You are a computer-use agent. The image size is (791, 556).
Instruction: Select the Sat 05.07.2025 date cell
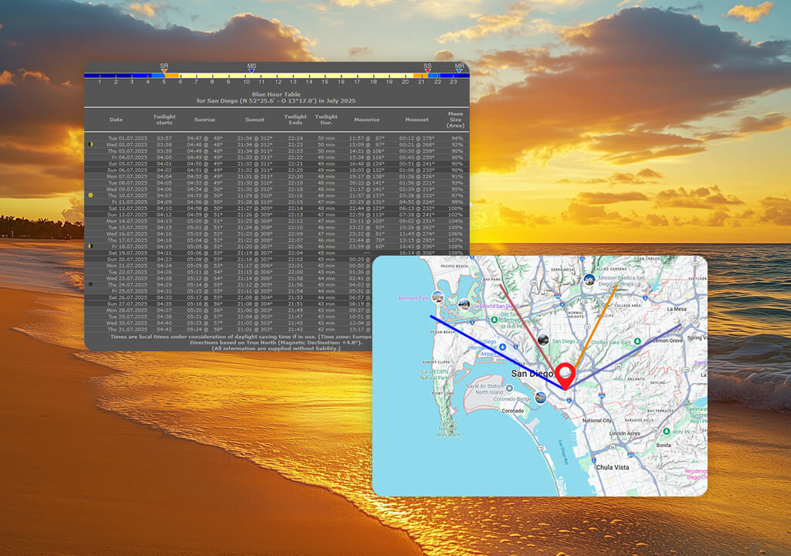point(128,164)
